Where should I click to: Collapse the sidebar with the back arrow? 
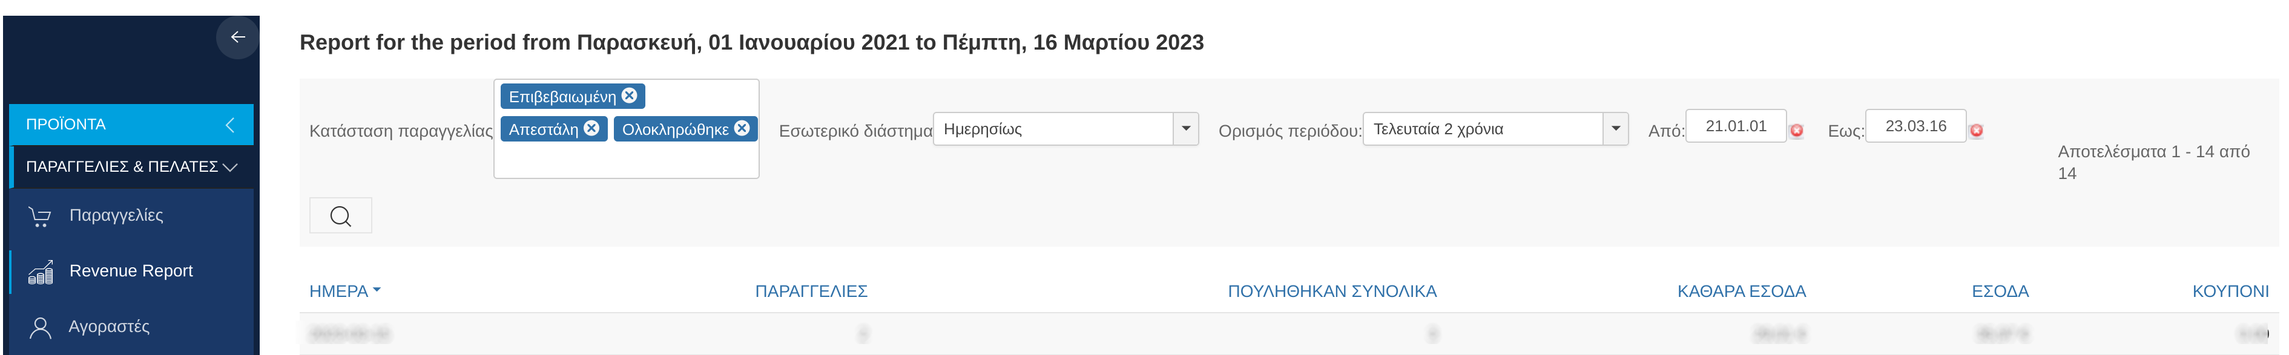click(x=237, y=37)
